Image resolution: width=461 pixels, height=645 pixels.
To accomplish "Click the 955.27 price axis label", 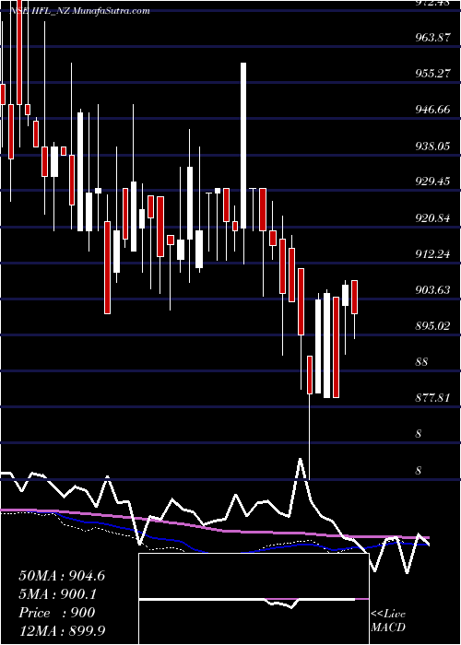I will (432, 74).
